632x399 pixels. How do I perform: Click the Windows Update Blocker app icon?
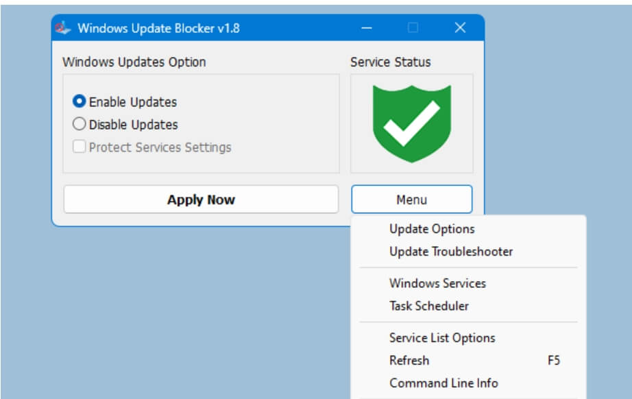pyautogui.click(x=64, y=28)
